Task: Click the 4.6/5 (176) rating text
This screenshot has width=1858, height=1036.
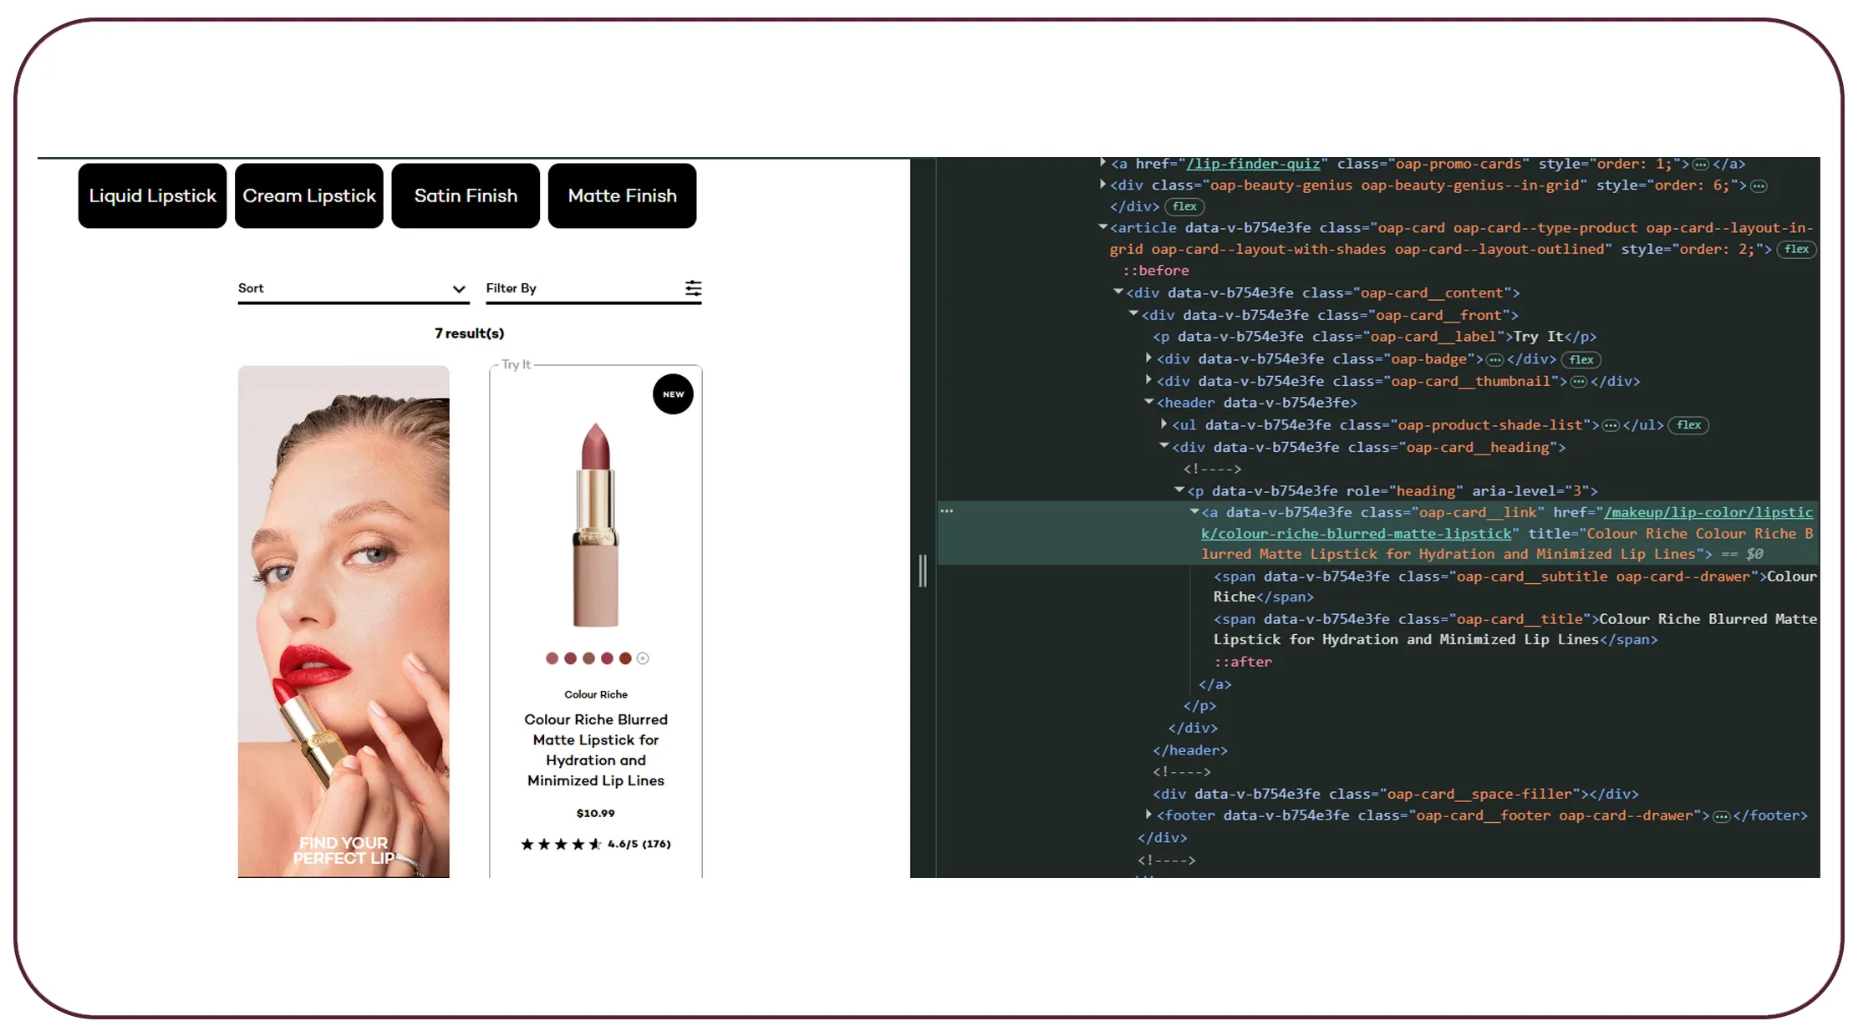Action: [x=639, y=844]
